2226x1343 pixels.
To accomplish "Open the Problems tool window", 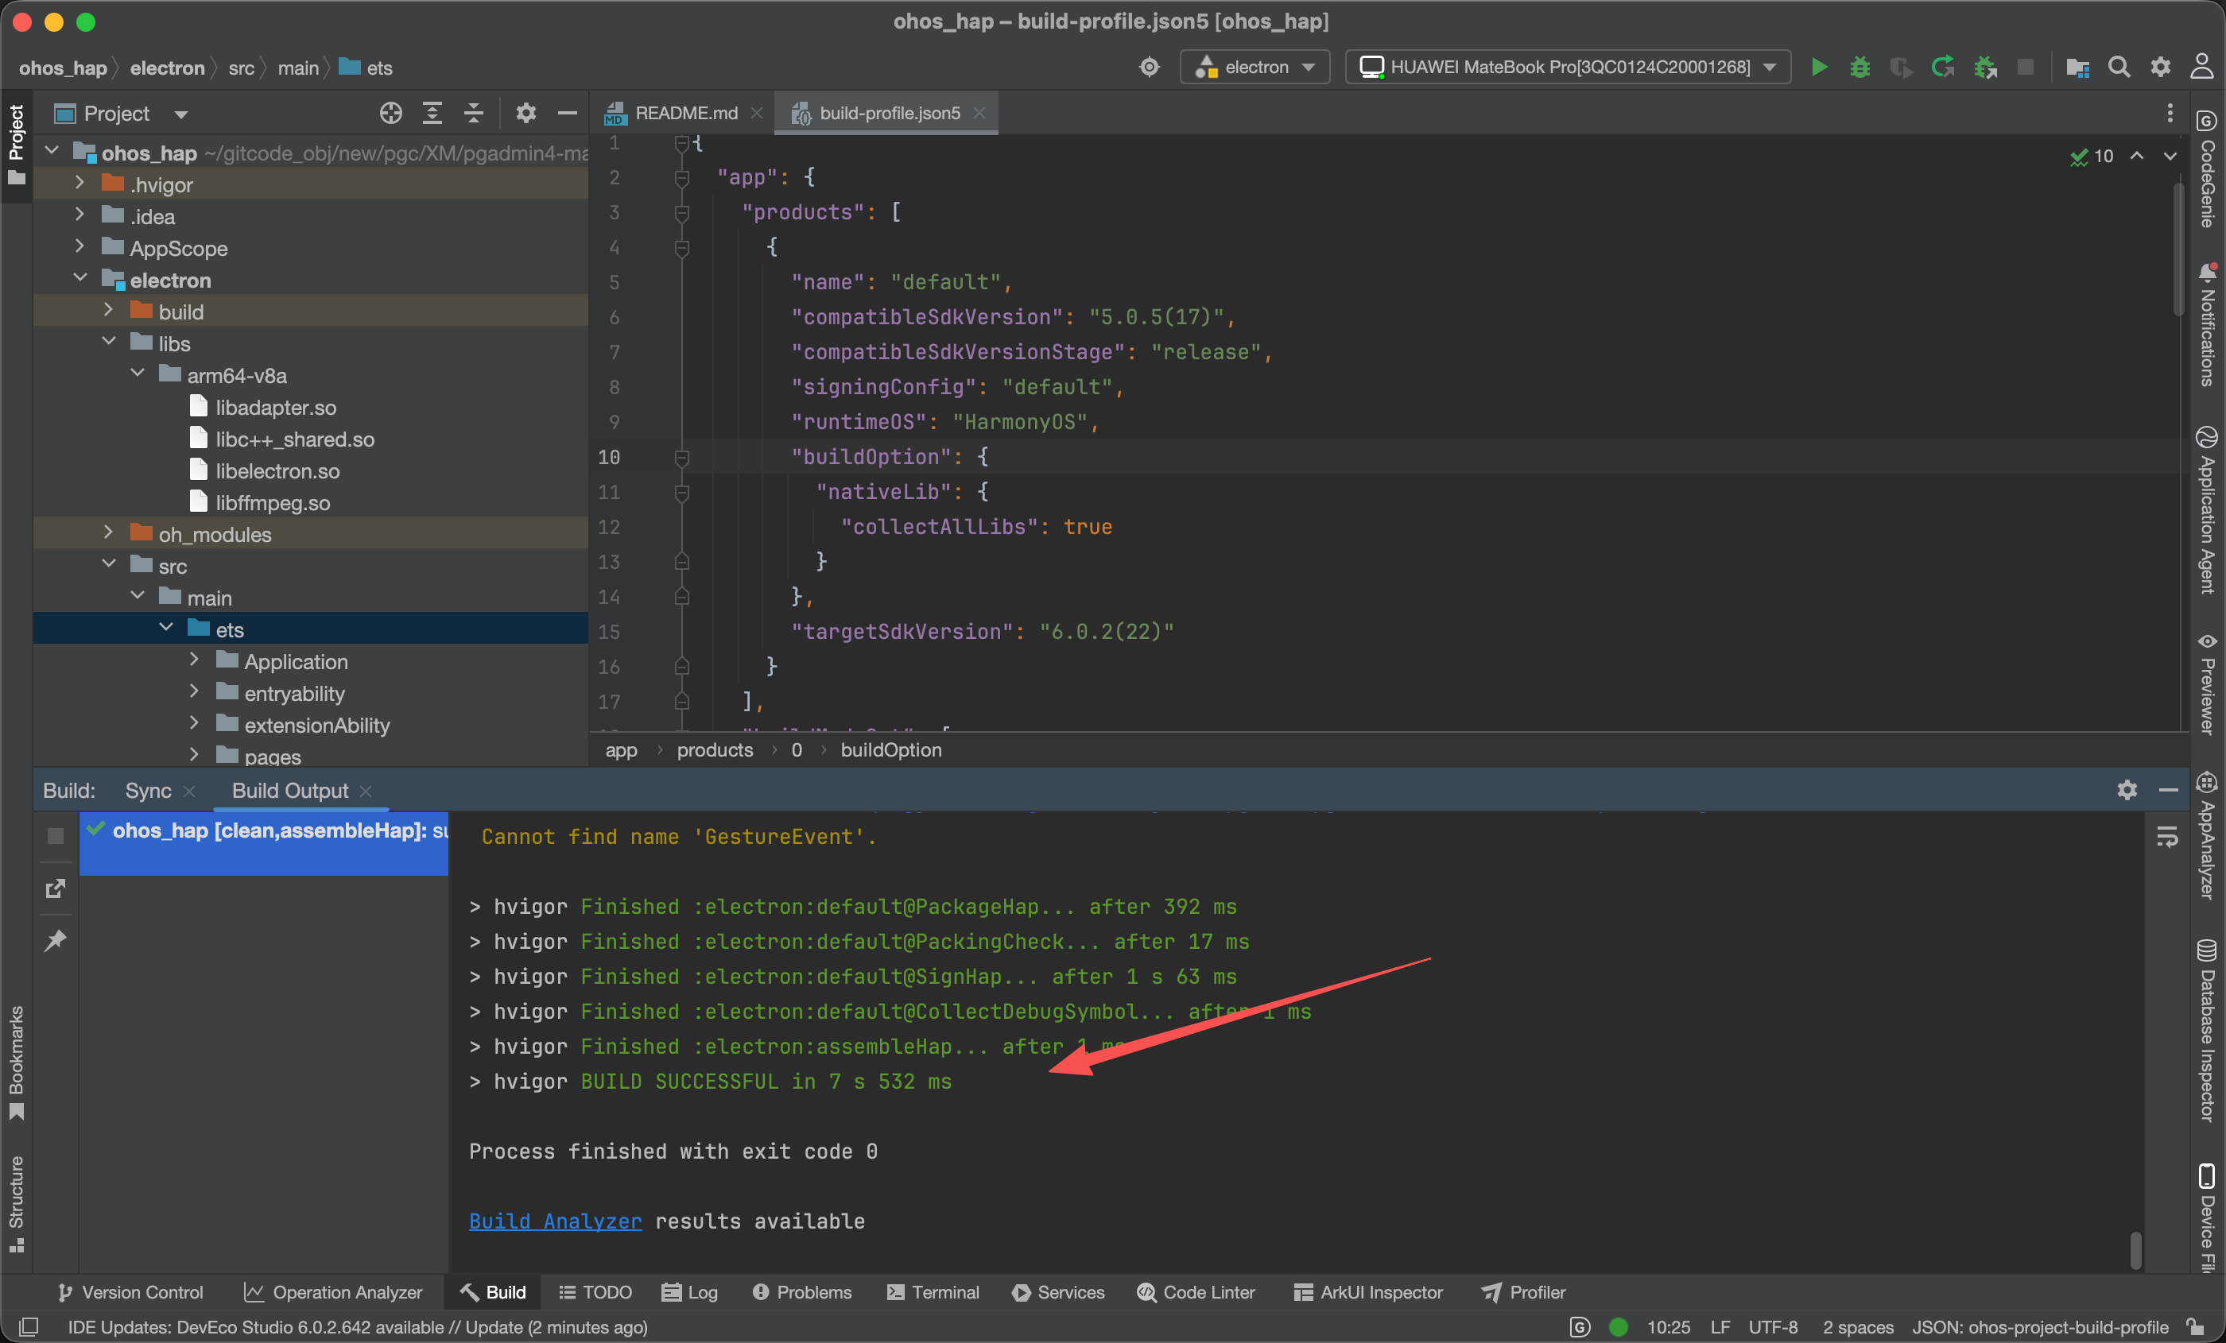I will coord(801,1292).
